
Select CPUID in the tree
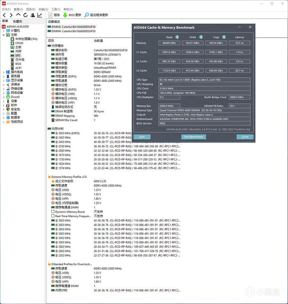point(17,43)
